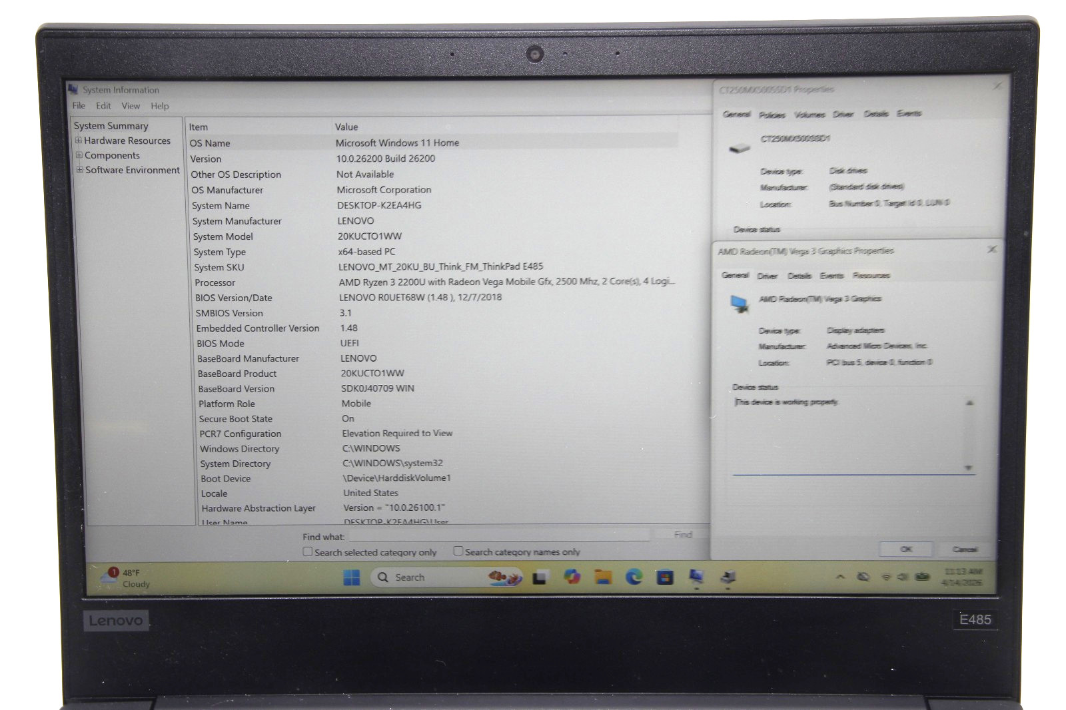Open the taskbar clock and date
The image size is (1066, 710).
[x=962, y=577]
